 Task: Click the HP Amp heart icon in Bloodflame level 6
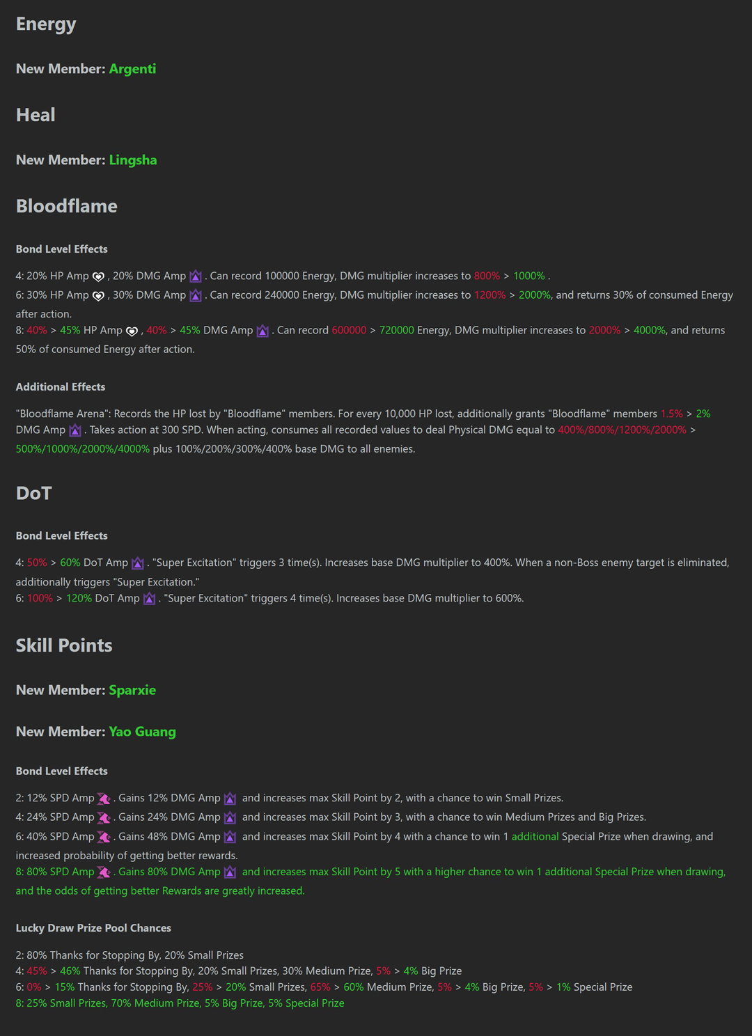98,296
